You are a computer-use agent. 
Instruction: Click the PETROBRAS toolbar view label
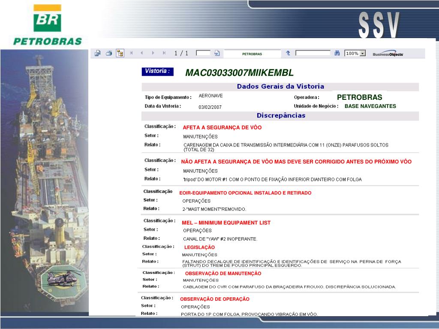pos(252,54)
